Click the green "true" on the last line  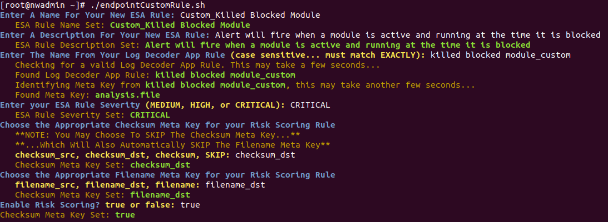coord(125,215)
